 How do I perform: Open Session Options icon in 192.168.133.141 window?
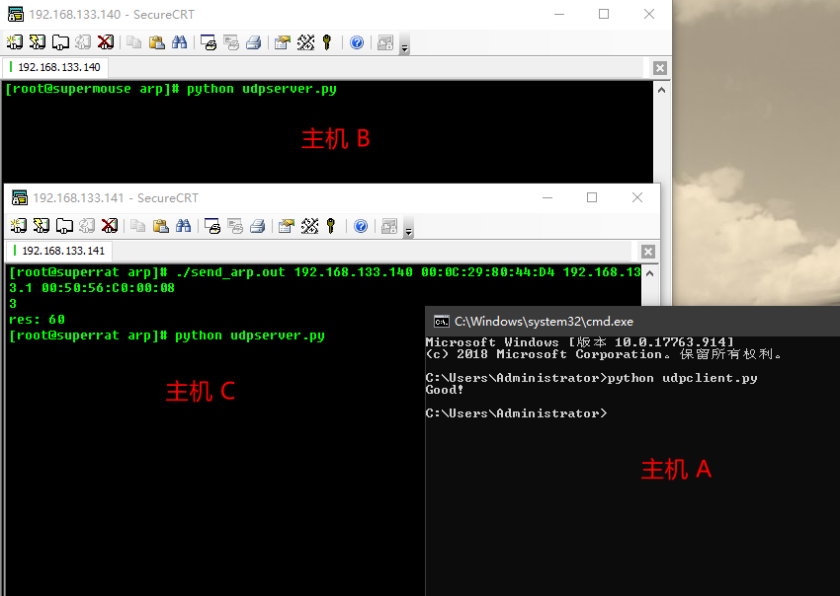(286, 226)
